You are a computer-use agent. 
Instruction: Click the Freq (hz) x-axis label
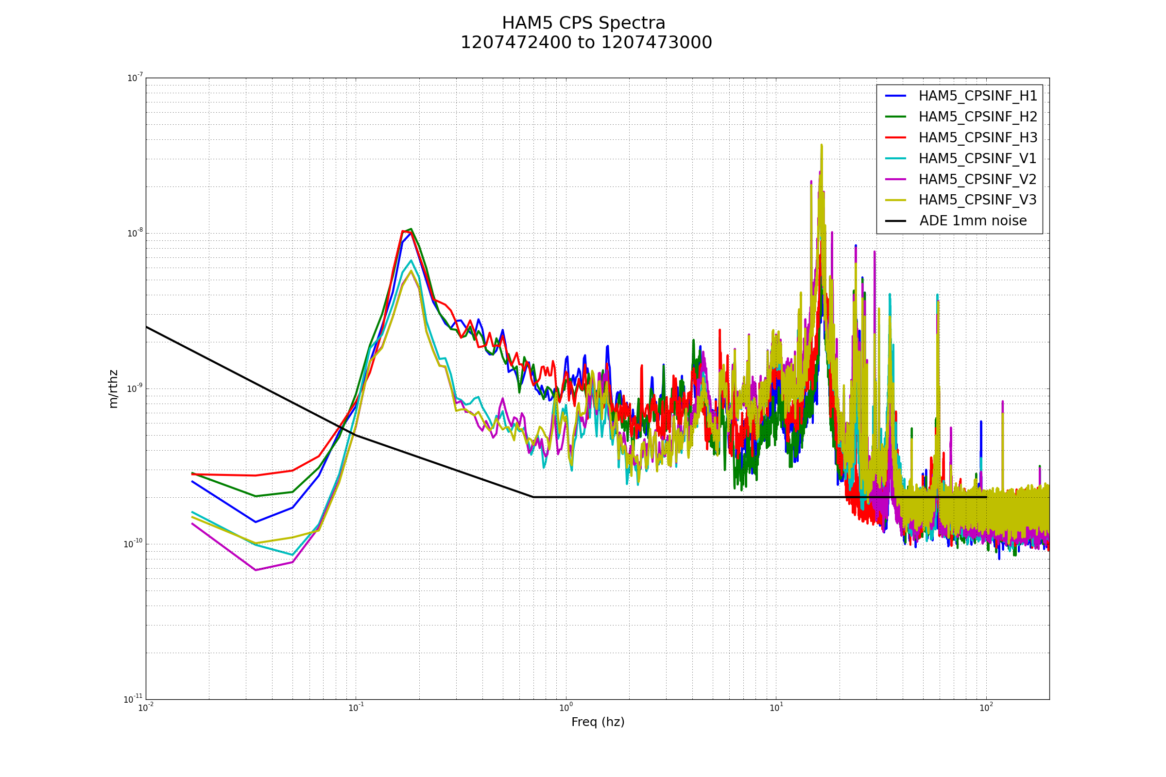click(x=598, y=722)
